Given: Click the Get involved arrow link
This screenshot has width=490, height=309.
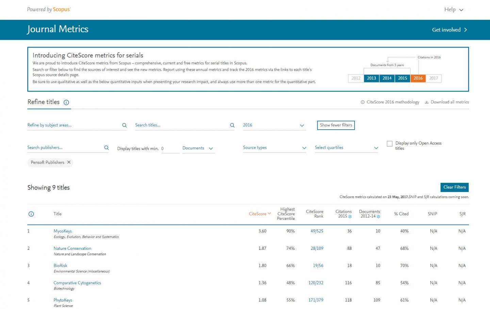Looking at the screenshot, I should click(x=450, y=30).
